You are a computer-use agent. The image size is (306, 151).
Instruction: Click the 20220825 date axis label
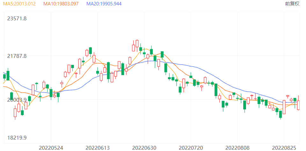tap(284, 148)
